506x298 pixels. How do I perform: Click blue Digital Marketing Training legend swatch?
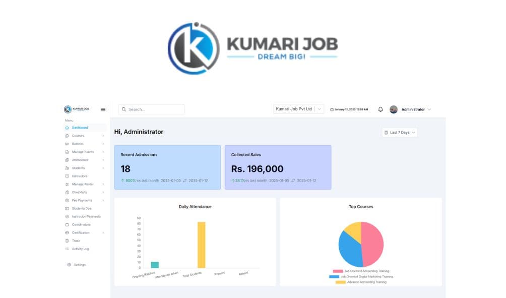coord(334,277)
